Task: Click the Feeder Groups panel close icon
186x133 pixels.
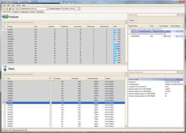Action: tap(182, 15)
